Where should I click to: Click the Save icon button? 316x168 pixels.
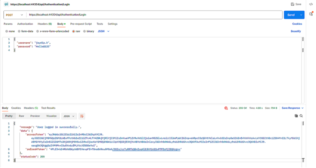click(x=296, y=4)
